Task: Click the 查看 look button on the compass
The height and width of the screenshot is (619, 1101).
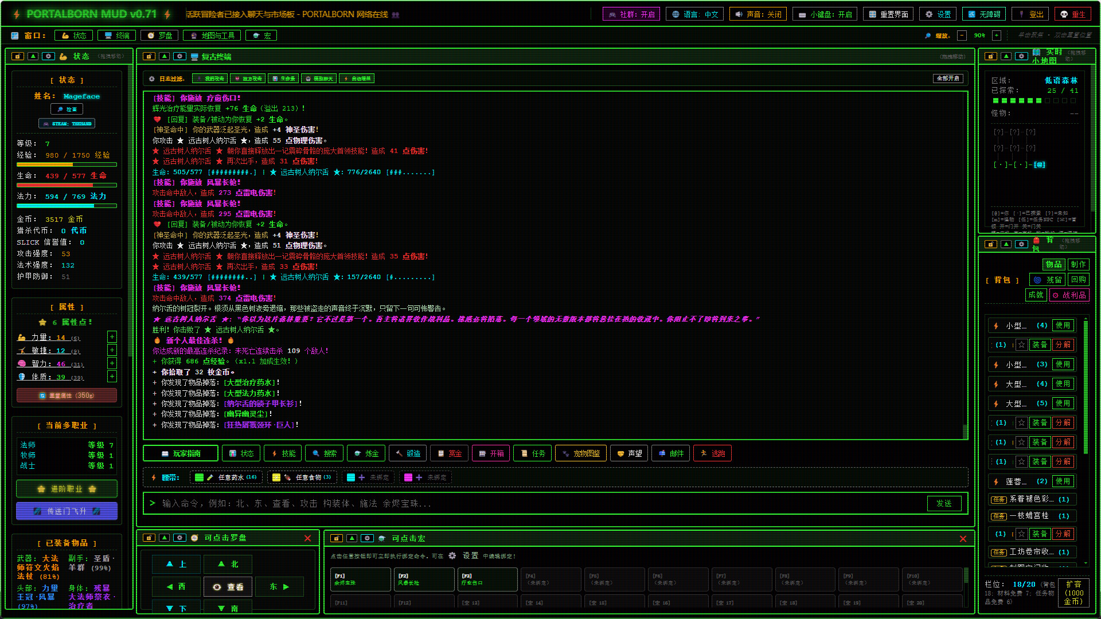Action: (228, 587)
